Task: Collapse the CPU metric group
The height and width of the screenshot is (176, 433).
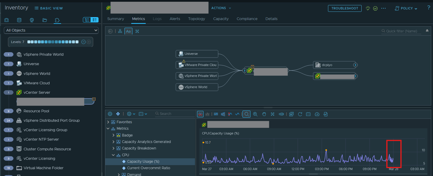Action: click(114, 155)
